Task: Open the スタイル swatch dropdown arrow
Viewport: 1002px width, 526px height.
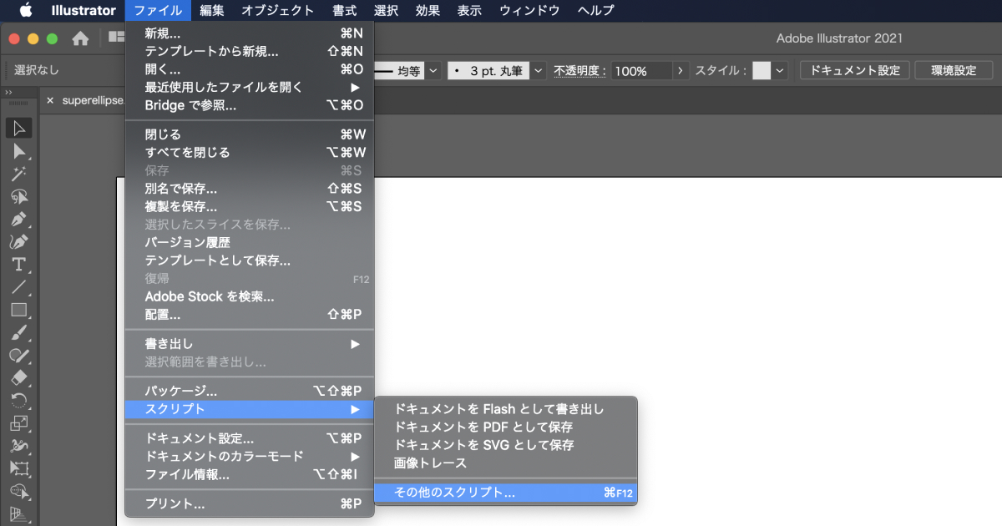Action: click(x=780, y=71)
